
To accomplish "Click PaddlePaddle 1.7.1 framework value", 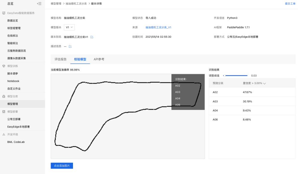I will [238, 27].
